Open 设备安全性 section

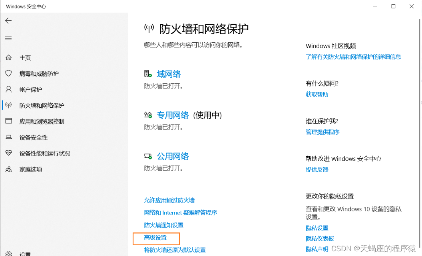pyautogui.click(x=34, y=138)
